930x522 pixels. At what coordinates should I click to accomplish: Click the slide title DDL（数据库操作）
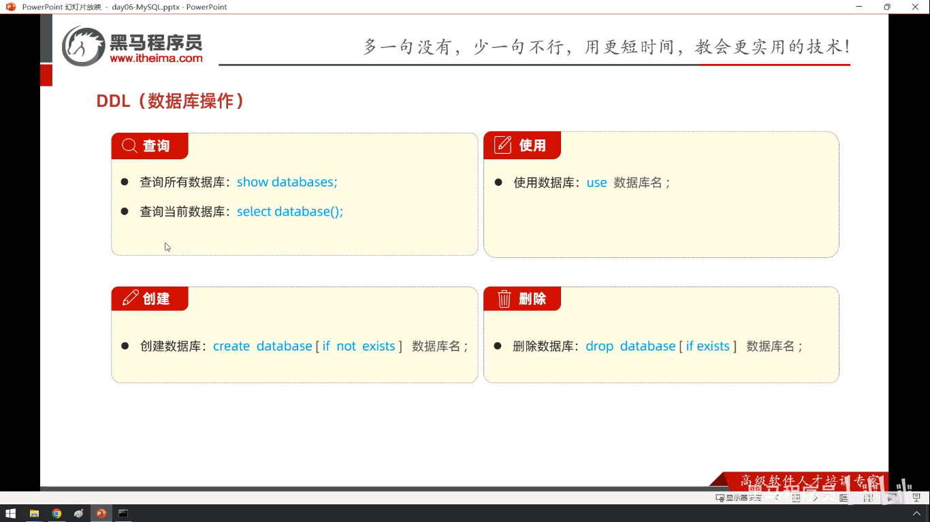(171, 101)
